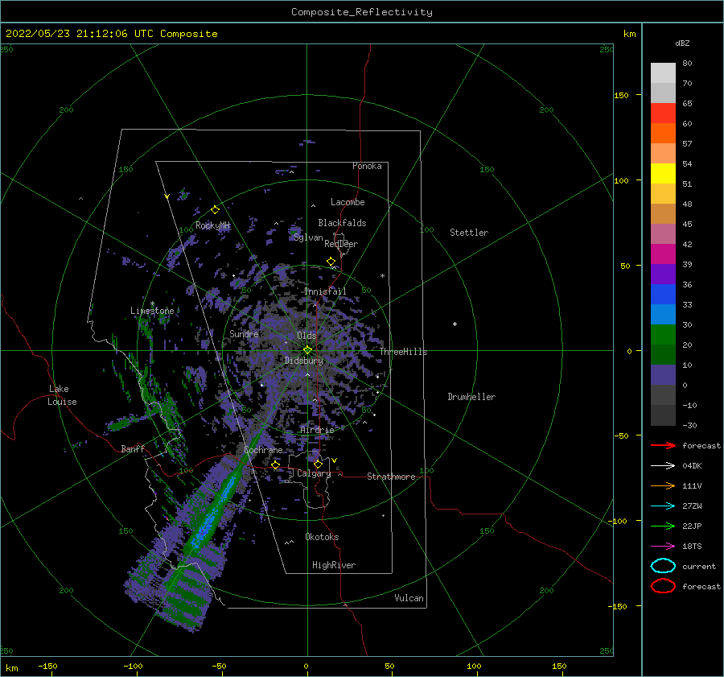The width and height of the screenshot is (724, 677).
Task: Click the asterisk marker southwest of Stettler
Action: coord(382,276)
